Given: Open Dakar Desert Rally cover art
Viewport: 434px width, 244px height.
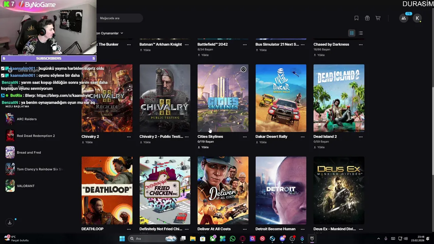Looking at the screenshot, I should tap(281, 98).
